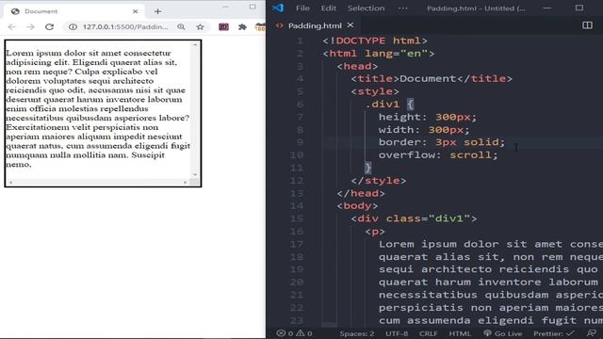Click the left arrow of the div's horizontal scrollbar
Screen dimensions: 603x339
click(10, 183)
